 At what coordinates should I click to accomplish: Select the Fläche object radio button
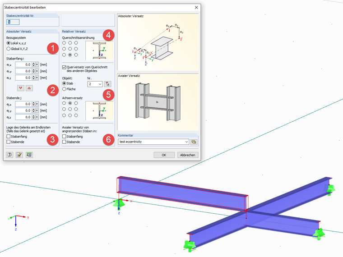64,89
